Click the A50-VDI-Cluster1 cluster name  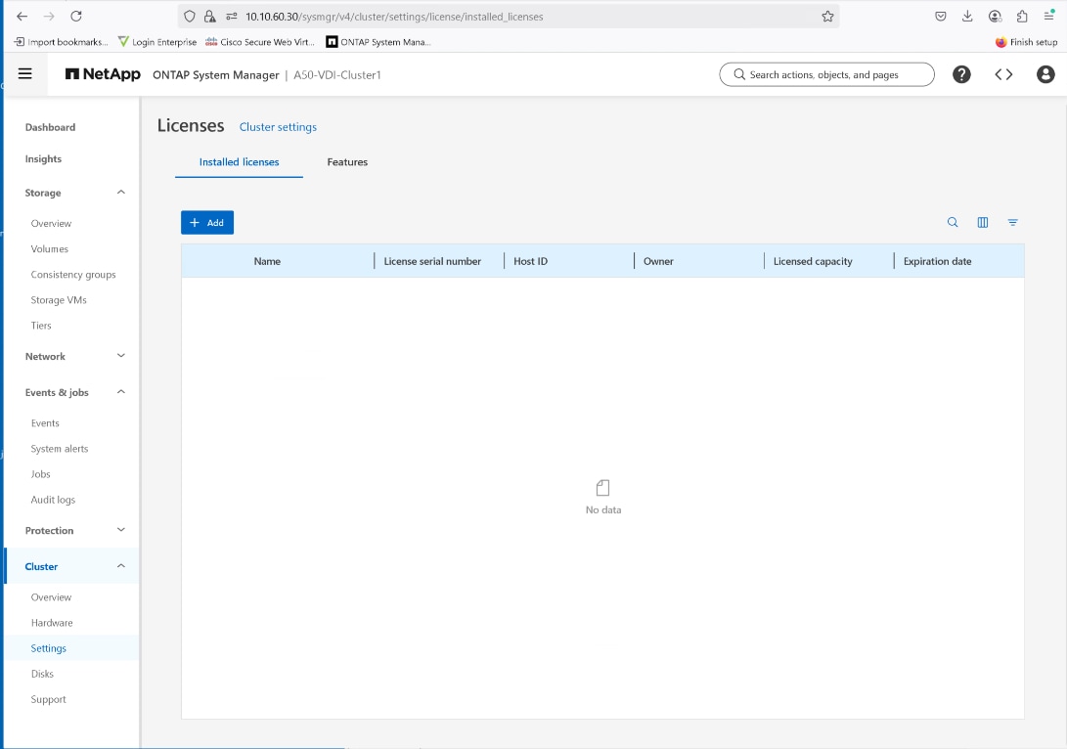(x=336, y=75)
